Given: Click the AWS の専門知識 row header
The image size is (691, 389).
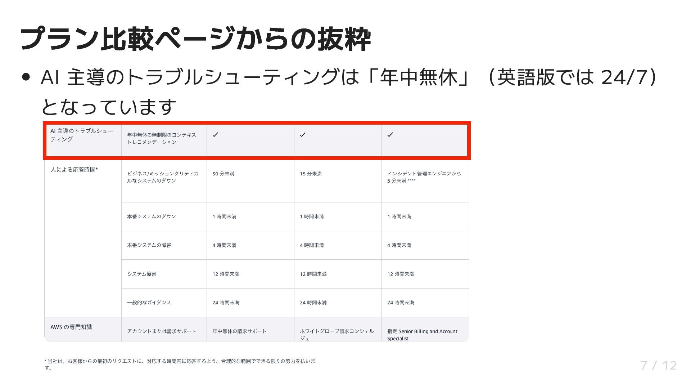Looking at the screenshot, I should tap(71, 327).
